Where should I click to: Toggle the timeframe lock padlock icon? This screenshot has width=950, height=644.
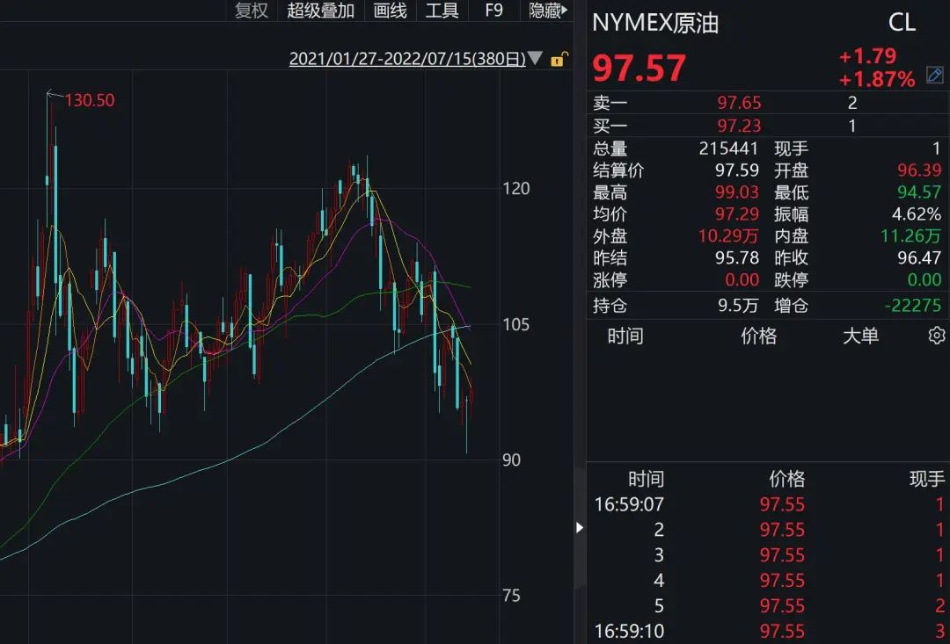click(558, 58)
